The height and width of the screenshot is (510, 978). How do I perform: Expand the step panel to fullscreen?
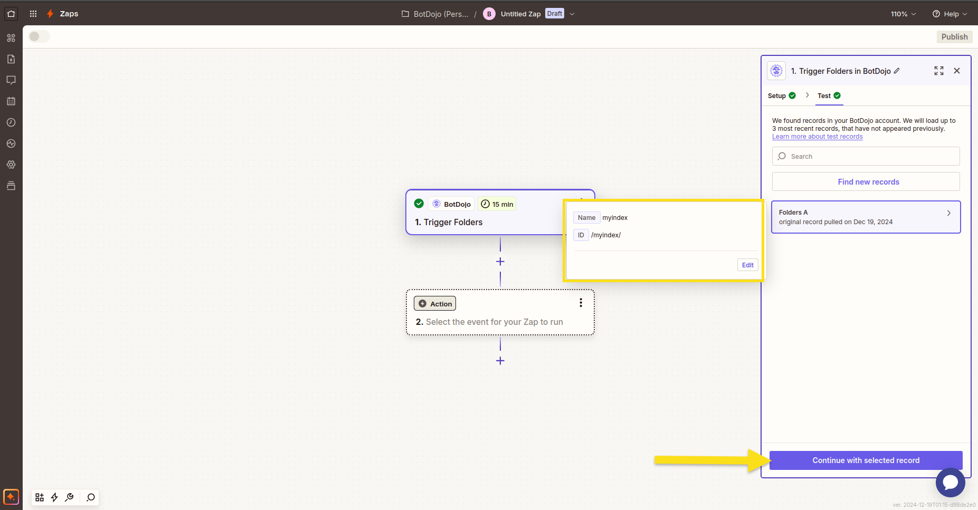pos(939,71)
